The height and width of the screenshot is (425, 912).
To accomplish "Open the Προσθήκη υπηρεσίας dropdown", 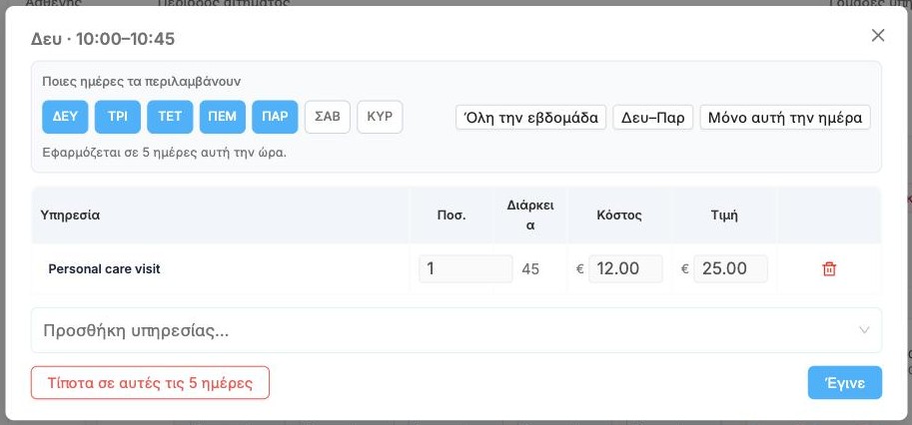I will (456, 330).
